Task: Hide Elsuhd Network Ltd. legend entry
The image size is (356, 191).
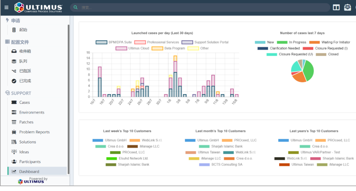Action: (x=127, y=158)
